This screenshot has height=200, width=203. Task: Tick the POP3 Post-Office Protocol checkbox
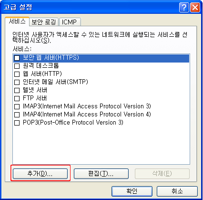pos(17,123)
